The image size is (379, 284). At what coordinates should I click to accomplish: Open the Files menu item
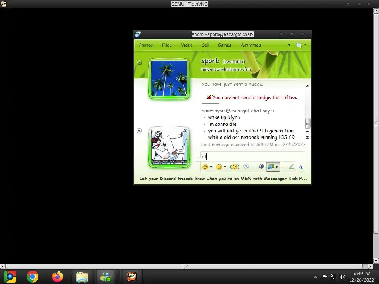coord(167,45)
